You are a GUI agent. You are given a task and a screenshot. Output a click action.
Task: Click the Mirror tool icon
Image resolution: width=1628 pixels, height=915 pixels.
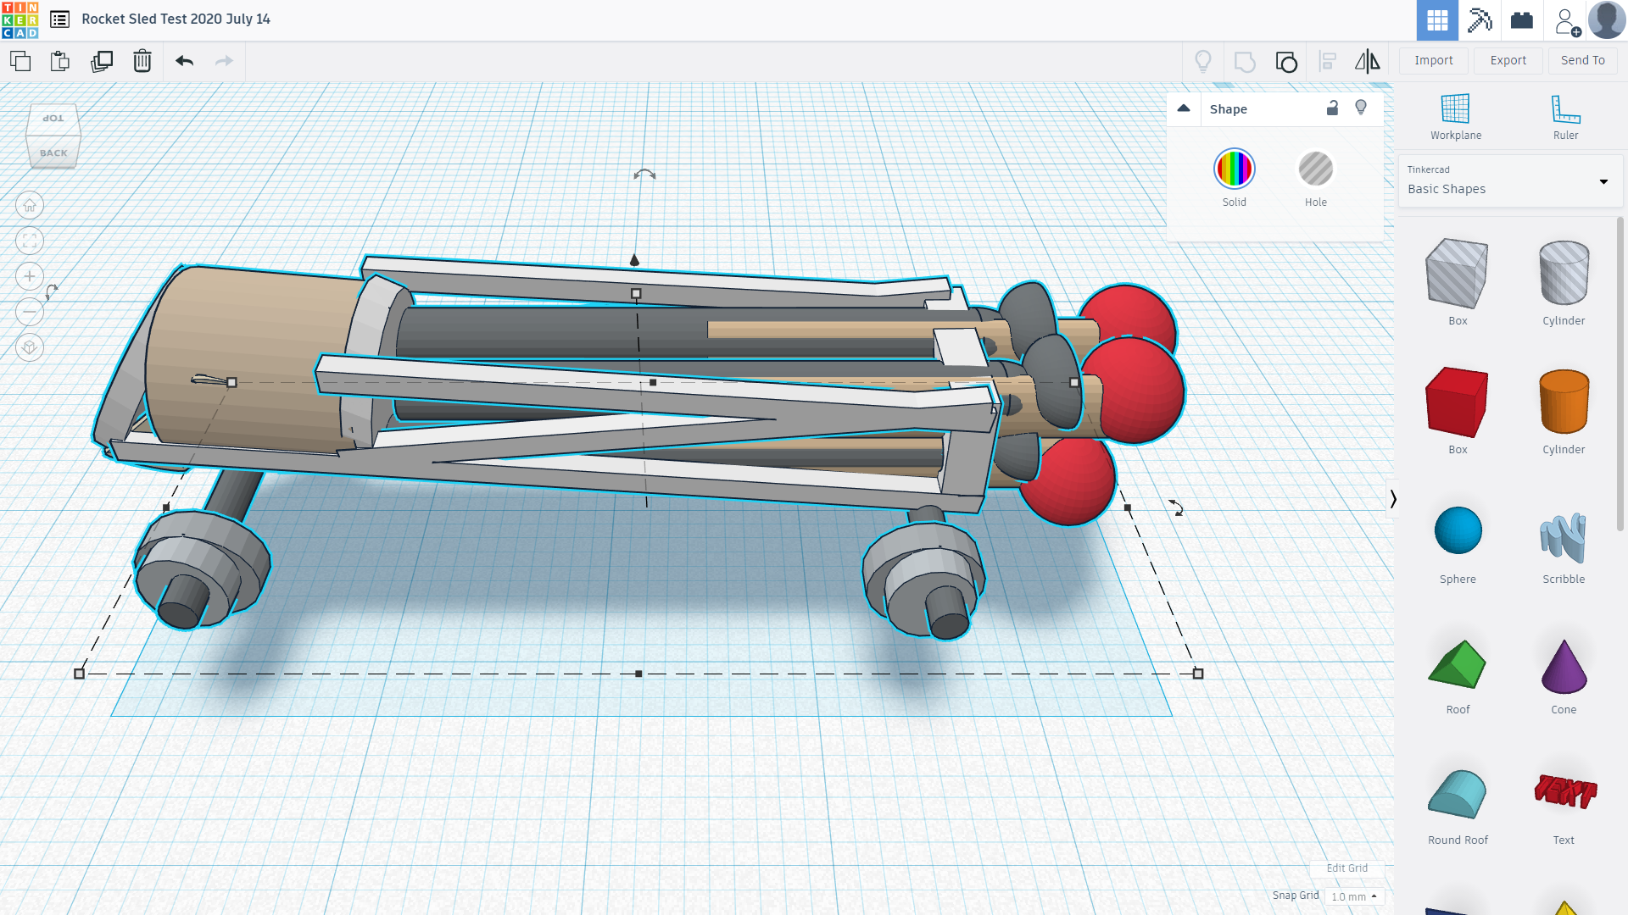[x=1367, y=61]
